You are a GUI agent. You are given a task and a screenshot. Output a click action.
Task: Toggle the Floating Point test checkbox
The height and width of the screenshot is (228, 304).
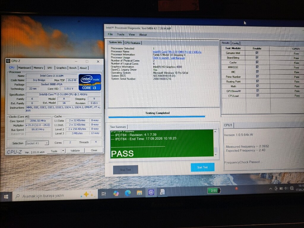257,81
